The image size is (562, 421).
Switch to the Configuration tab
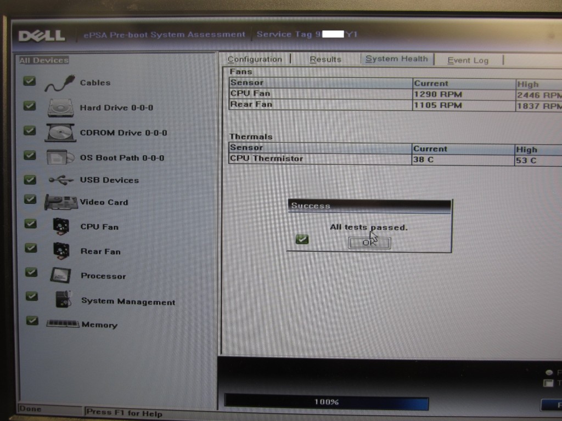pos(255,59)
